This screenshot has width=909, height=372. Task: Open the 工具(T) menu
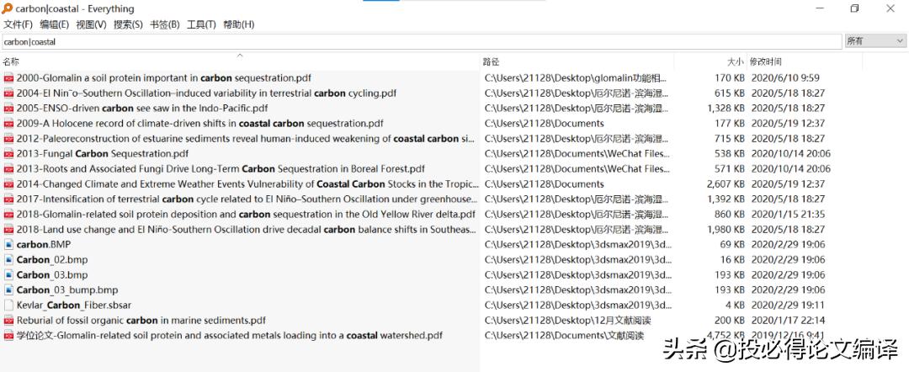[201, 24]
